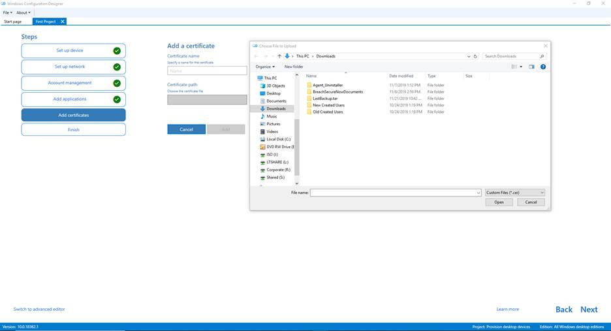Image resolution: width=611 pixels, height=331 pixels.
Task: Select Videos in navigation pane
Action: (272, 131)
